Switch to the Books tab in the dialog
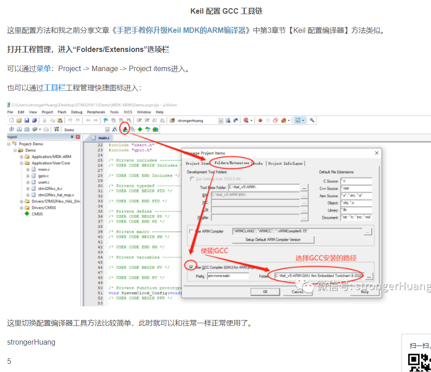 pos(258,164)
